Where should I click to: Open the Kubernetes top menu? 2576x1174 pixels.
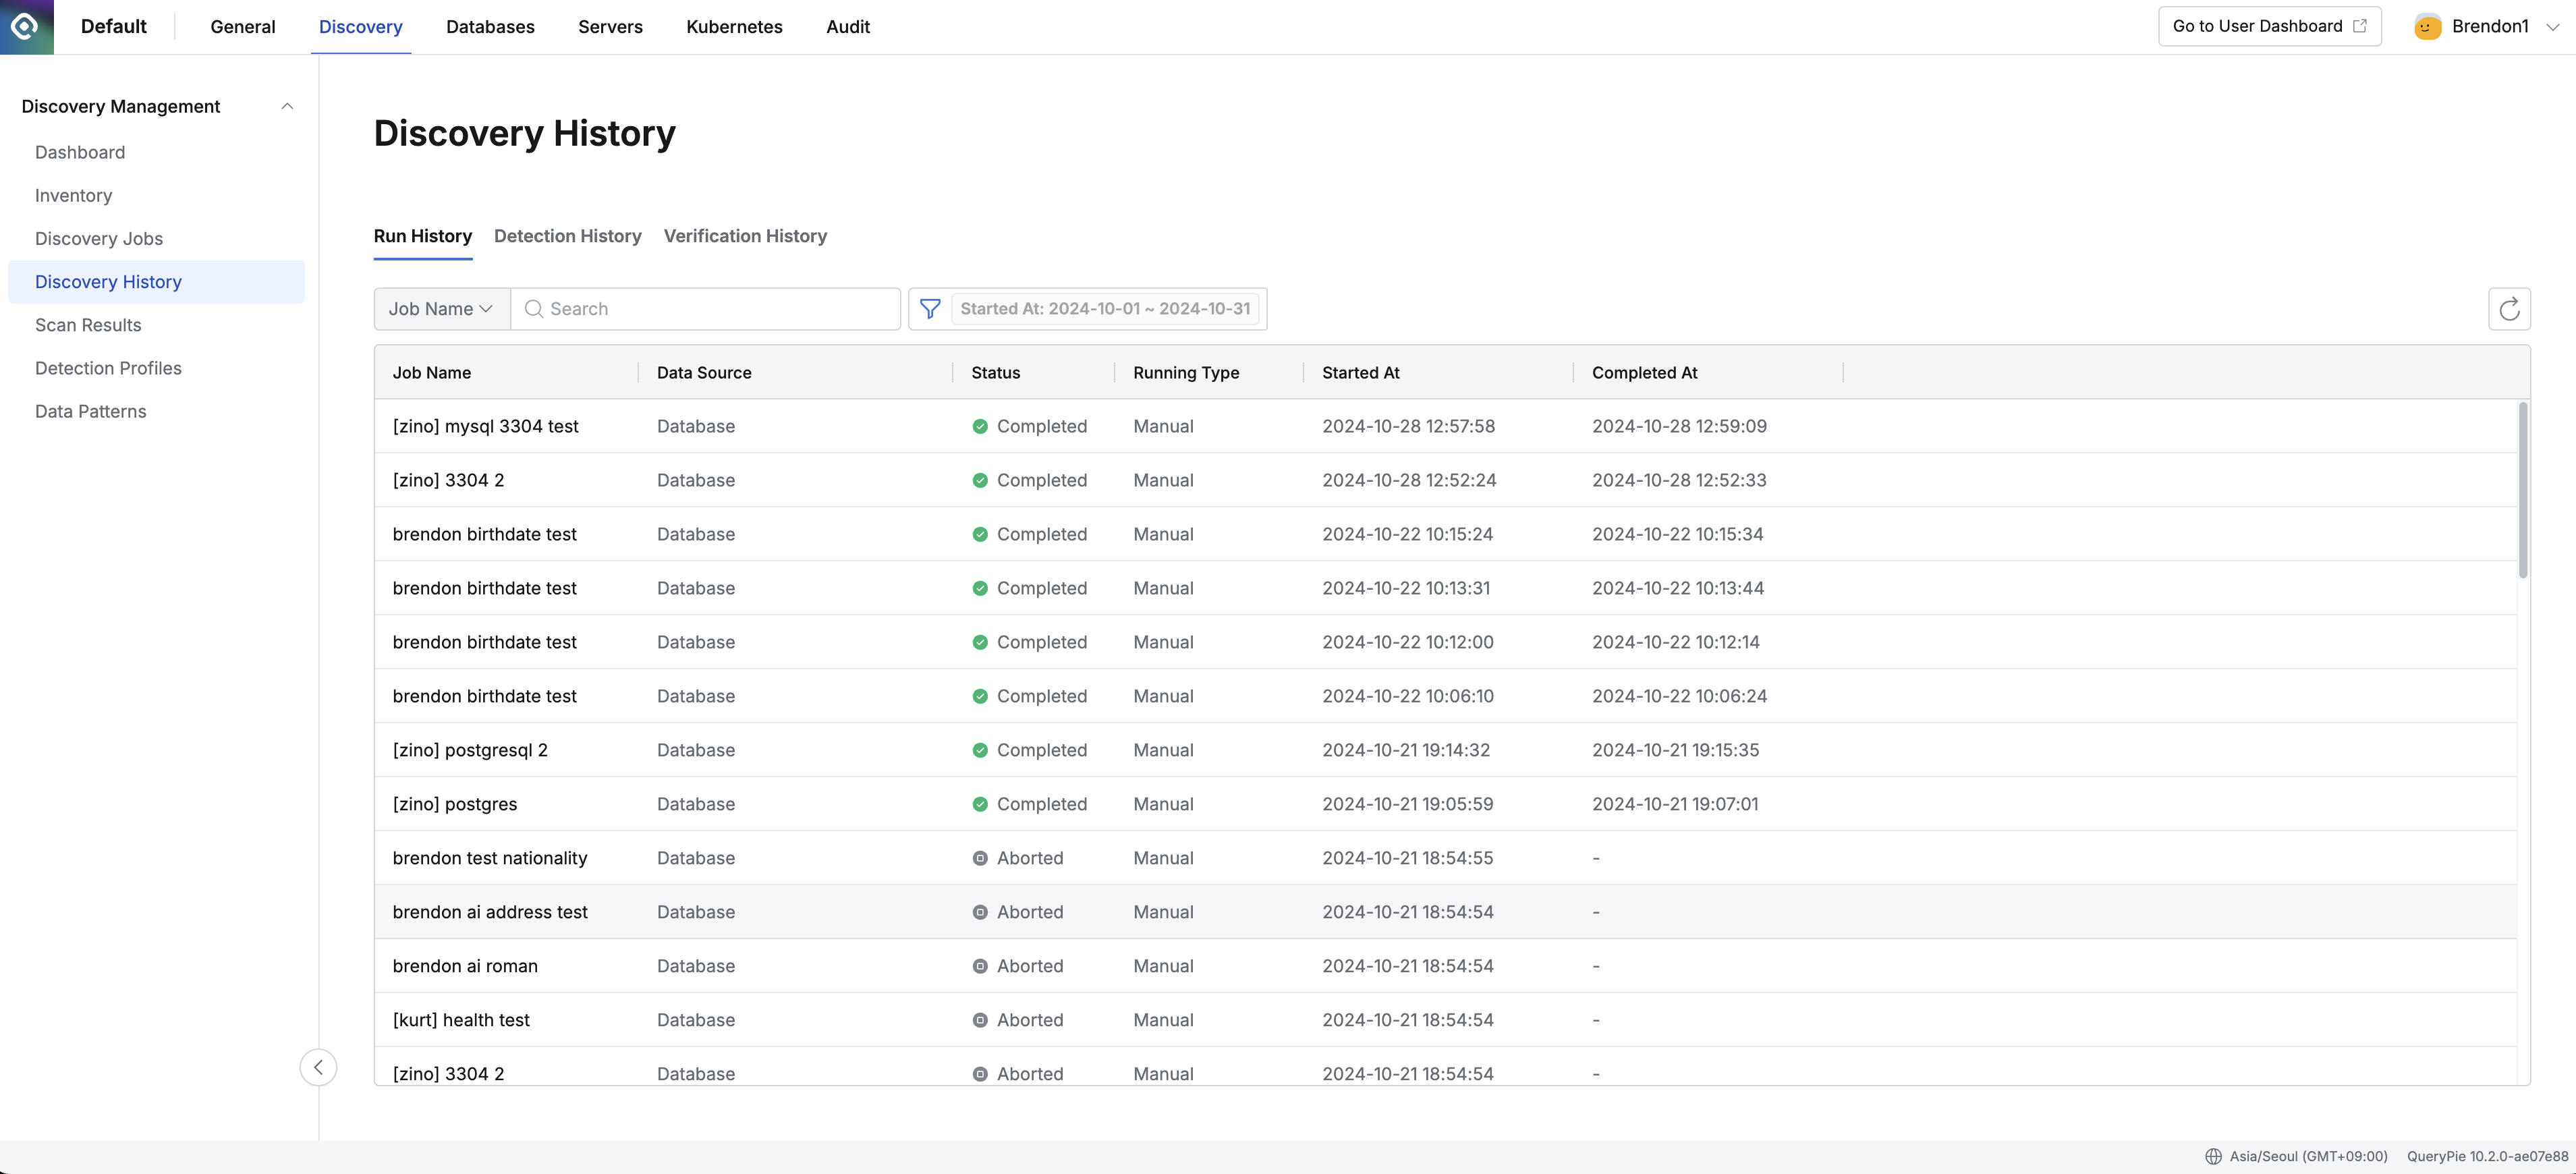pyautogui.click(x=734, y=27)
